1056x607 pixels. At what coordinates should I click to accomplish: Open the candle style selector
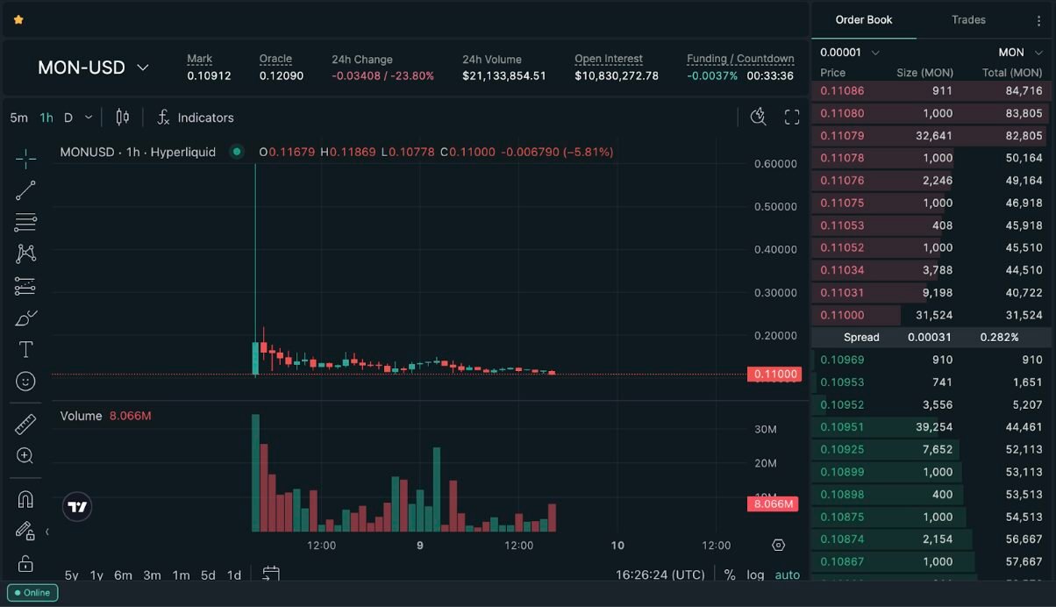tap(122, 116)
